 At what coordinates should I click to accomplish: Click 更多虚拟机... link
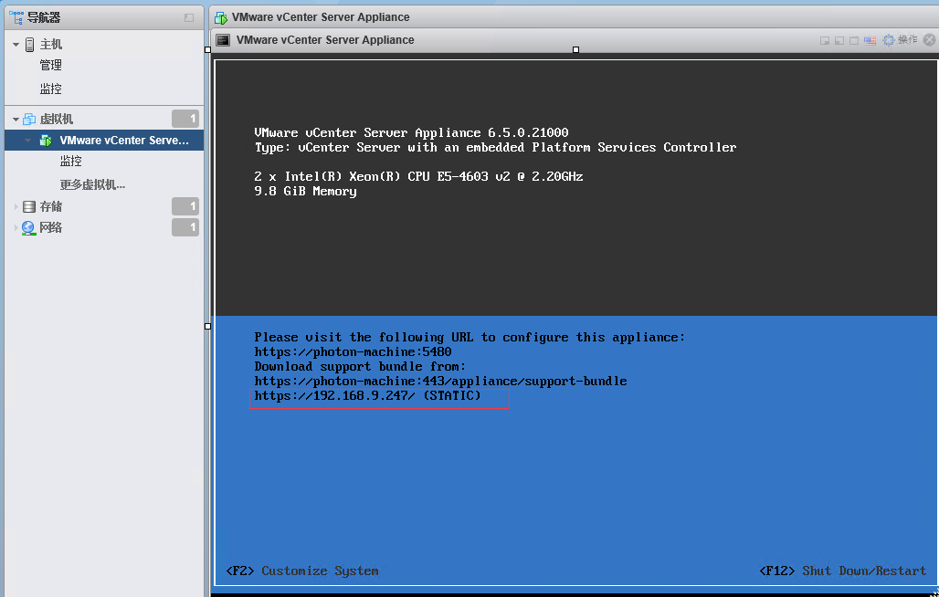pyautogui.click(x=92, y=184)
